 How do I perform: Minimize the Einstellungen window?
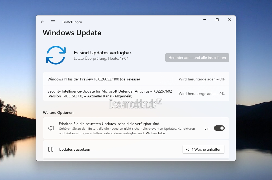pos(205,20)
